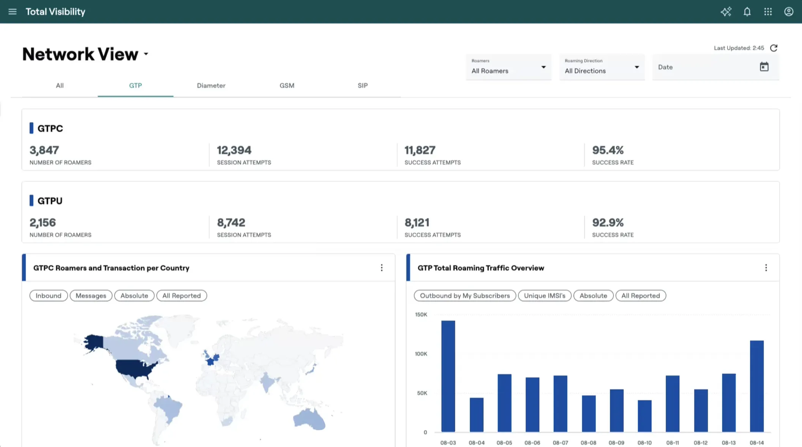Click the Date input field
Screen dimensions: 802x447
coord(715,67)
